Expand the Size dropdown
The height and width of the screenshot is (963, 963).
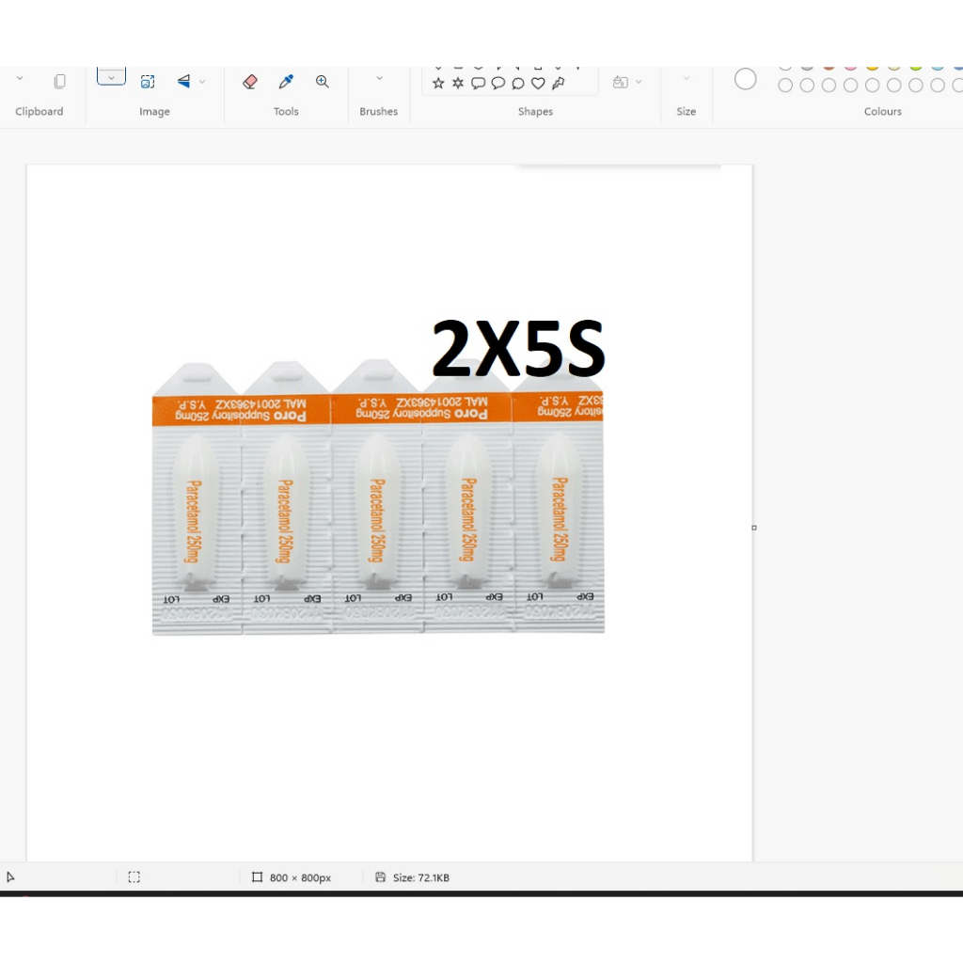[686, 79]
